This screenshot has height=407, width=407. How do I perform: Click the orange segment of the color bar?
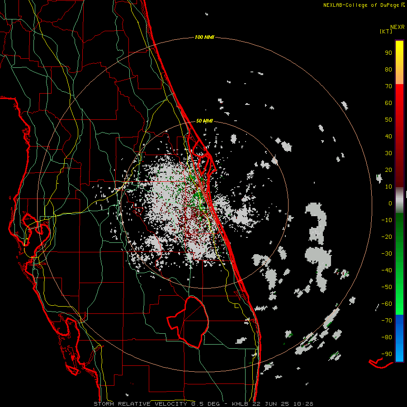(x=399, y=77)
